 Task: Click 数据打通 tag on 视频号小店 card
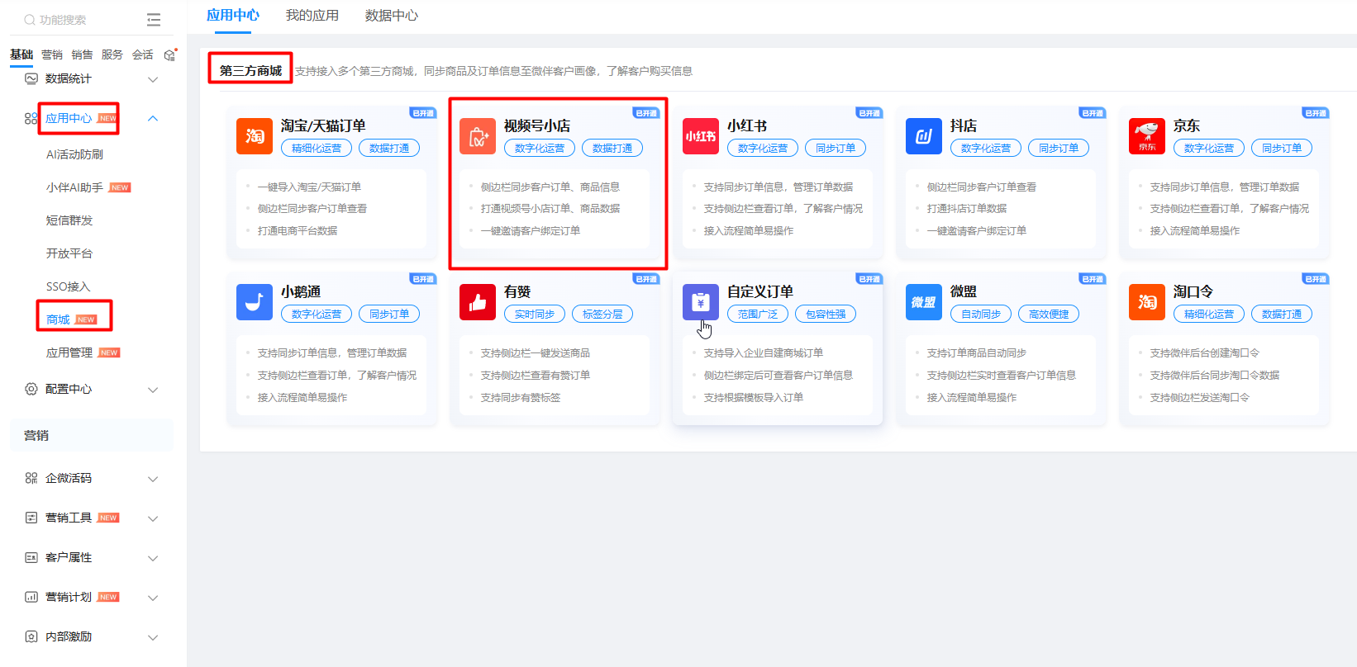[612, 148]
